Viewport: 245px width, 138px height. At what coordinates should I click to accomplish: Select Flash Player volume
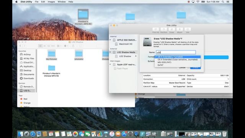point(122,69)
